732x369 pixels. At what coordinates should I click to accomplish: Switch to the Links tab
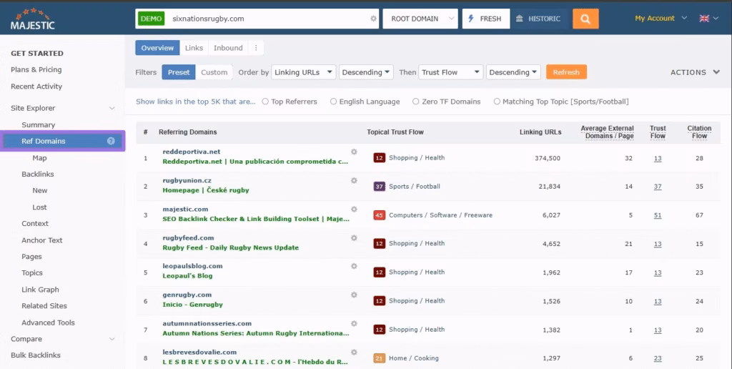coord(194,48)
